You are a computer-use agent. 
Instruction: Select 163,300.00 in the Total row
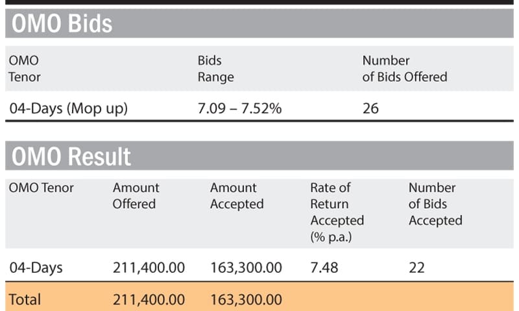tap(246, 299)
